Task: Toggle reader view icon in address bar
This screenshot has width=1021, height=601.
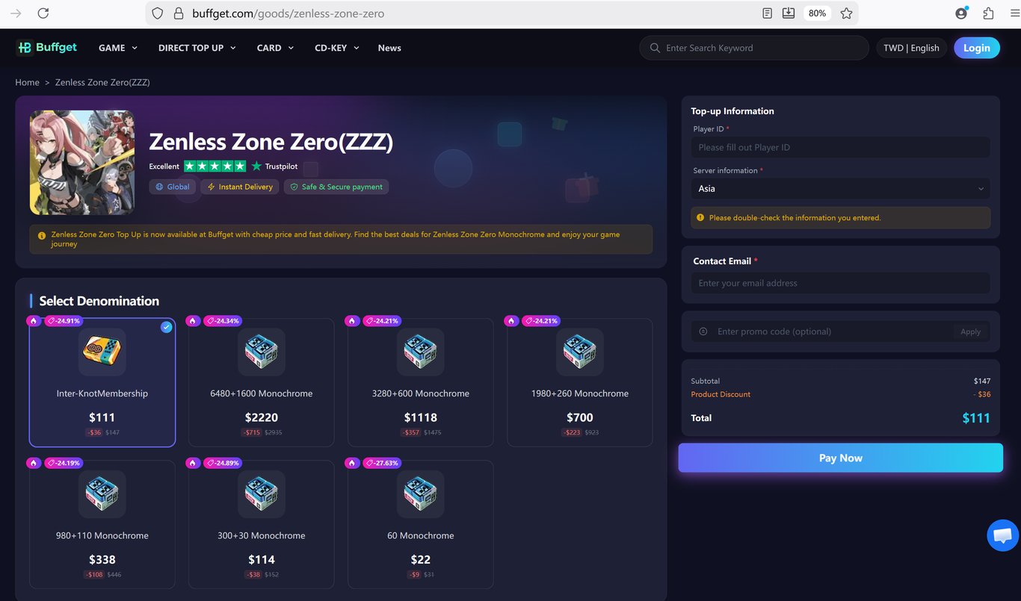Action: point(767,13)
